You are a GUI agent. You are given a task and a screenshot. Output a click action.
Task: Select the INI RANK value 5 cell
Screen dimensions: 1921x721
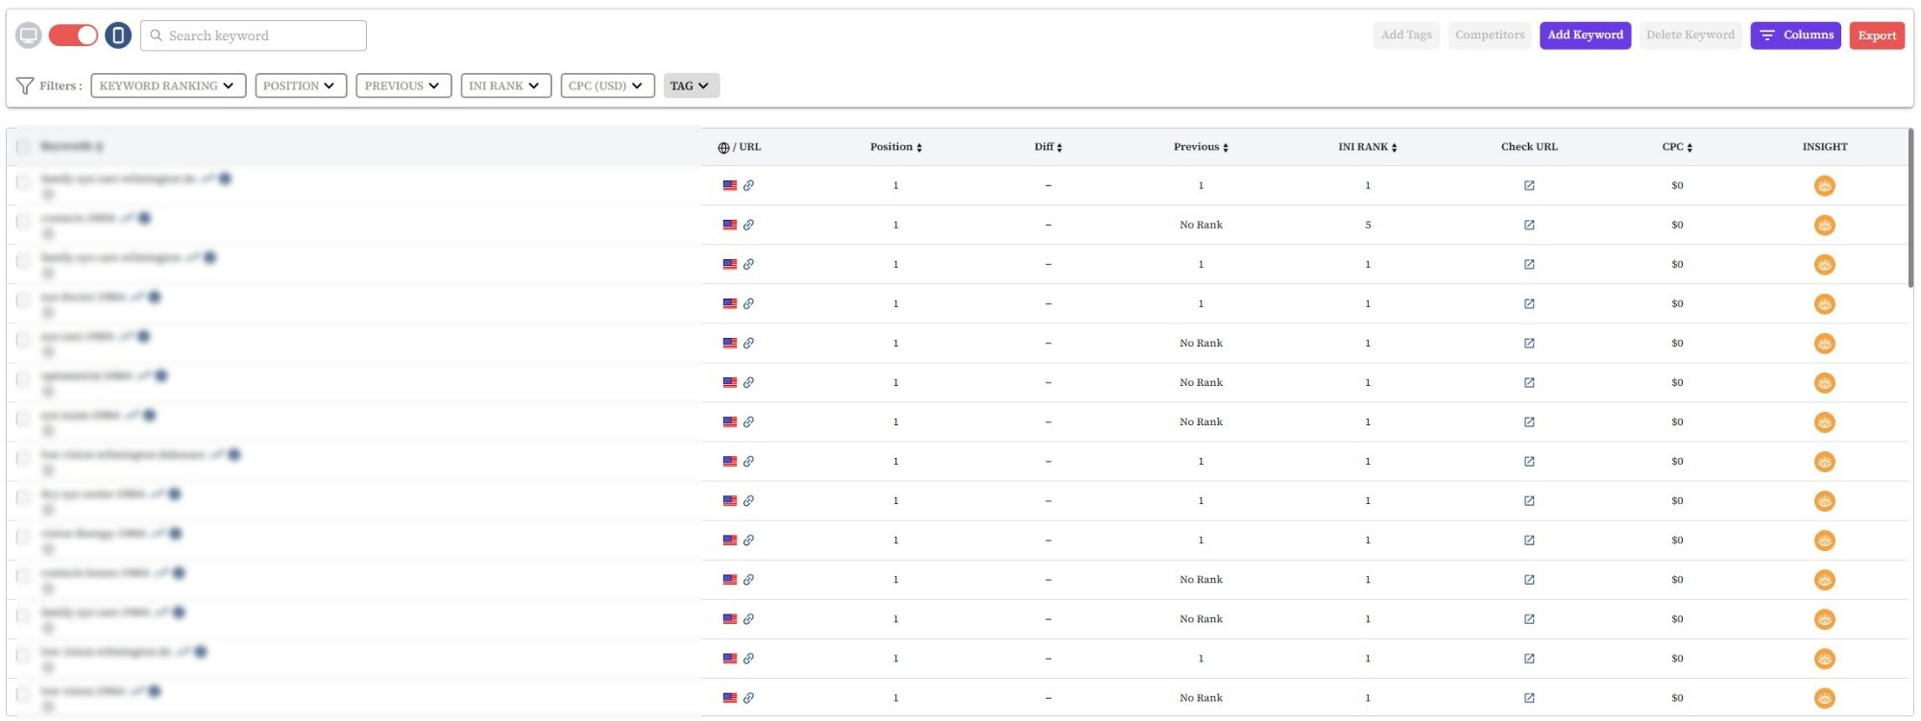[x=1368, y=226]
